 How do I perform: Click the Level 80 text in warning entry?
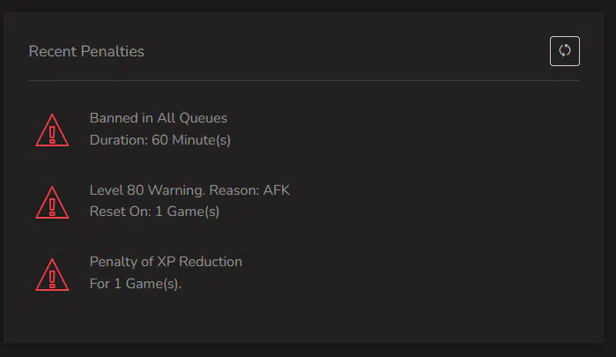pos(116,190)
